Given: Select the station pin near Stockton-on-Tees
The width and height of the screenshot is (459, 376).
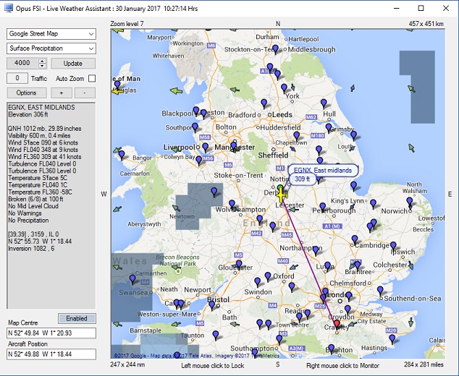Looking at the screenshot, I should click(275, 49).
